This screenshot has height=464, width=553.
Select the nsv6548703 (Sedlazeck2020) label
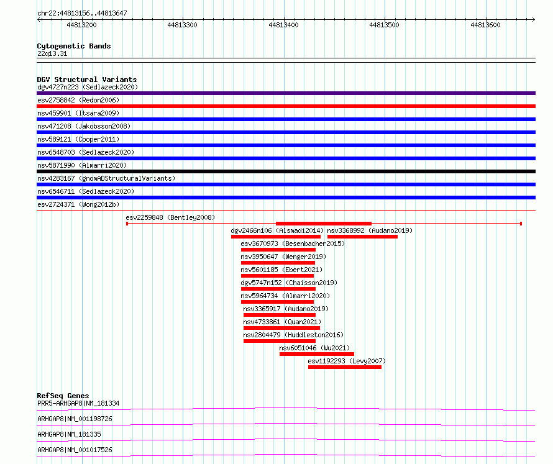[x=86, y=152]
